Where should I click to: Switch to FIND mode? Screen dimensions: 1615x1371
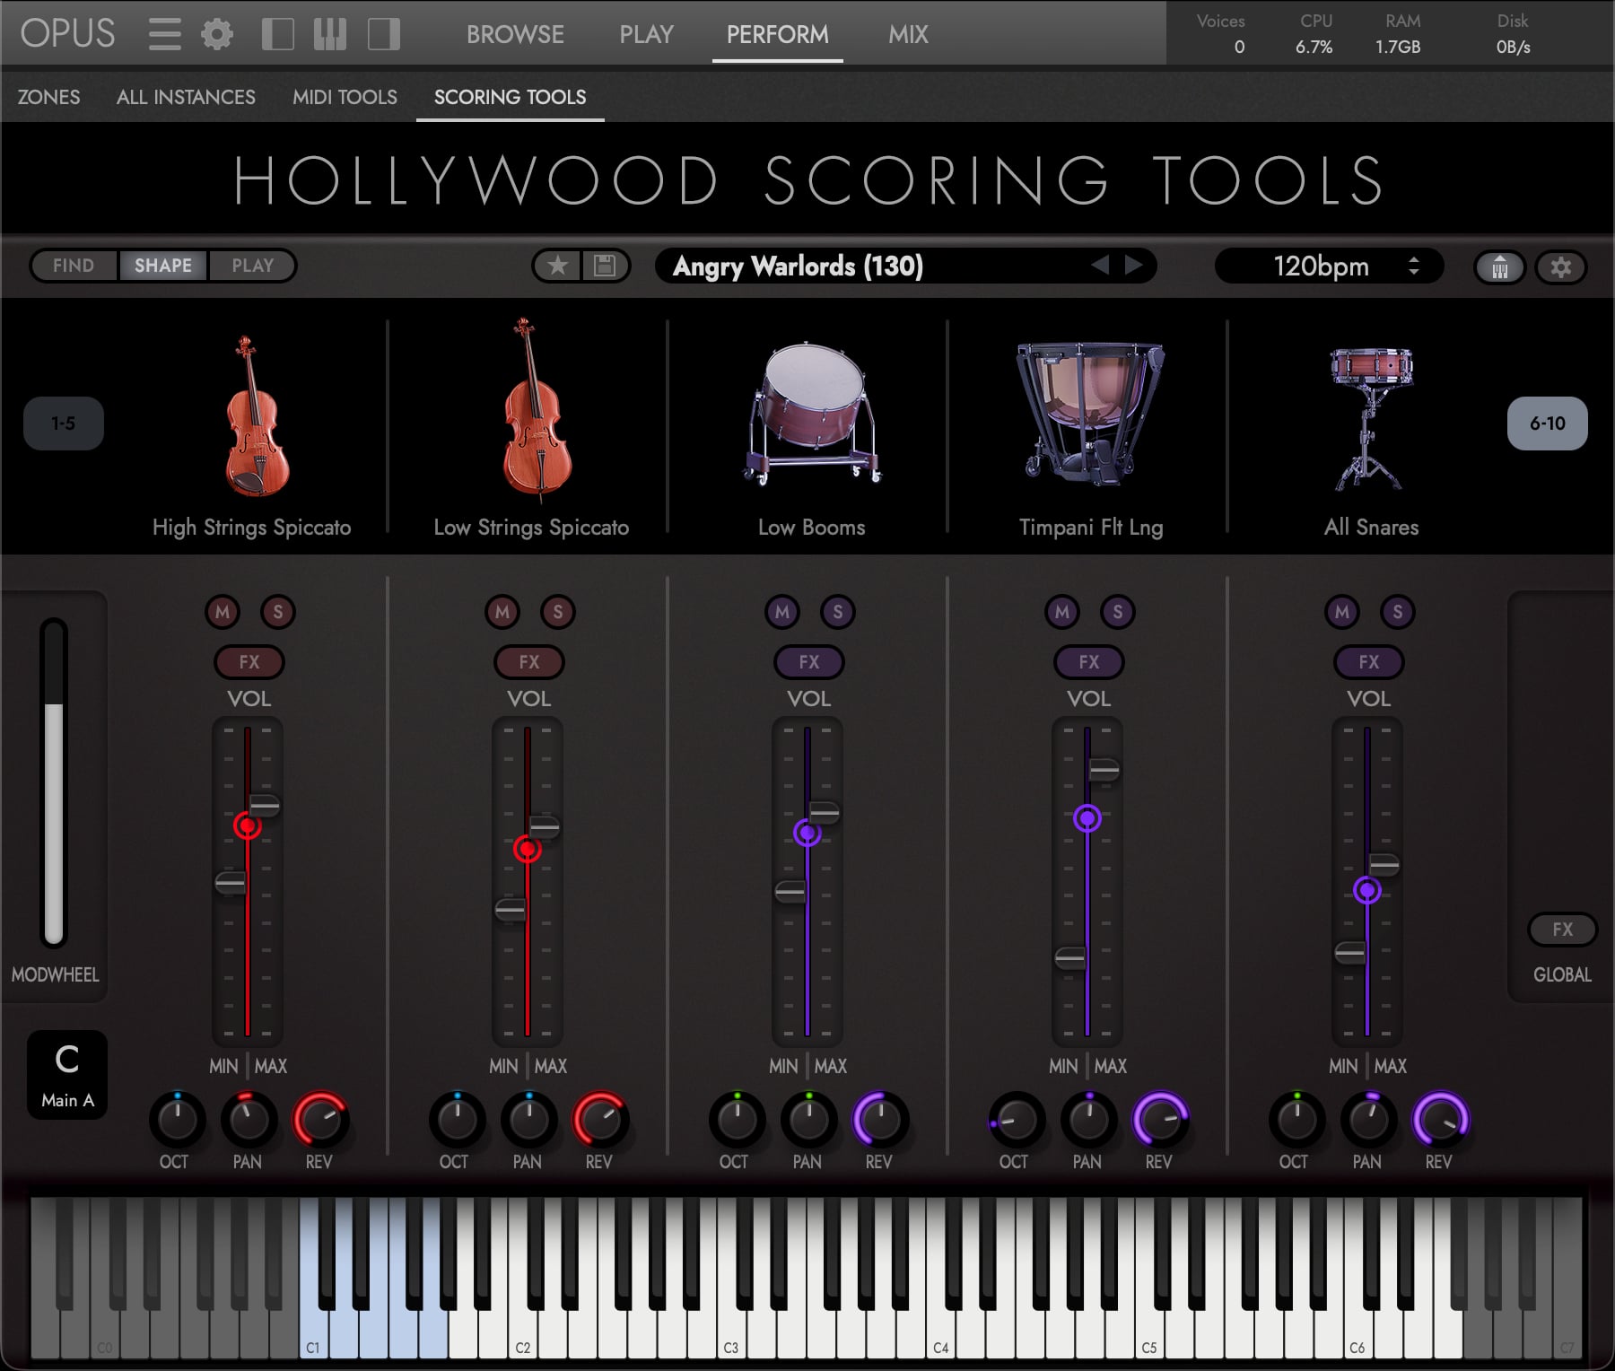74,266
